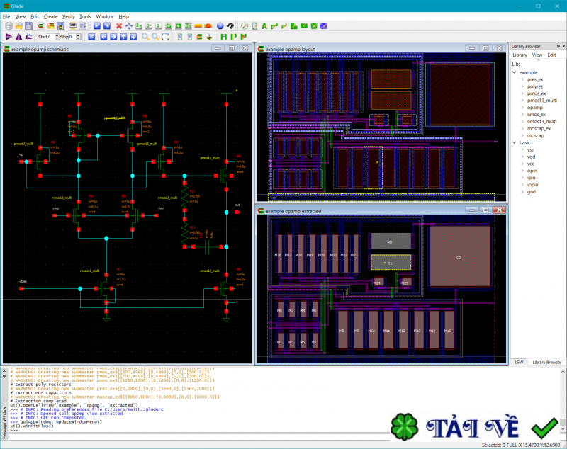
Task: Increment the Start value with stepper arrow
Action: pyautogui.click(x=57, y=35)
